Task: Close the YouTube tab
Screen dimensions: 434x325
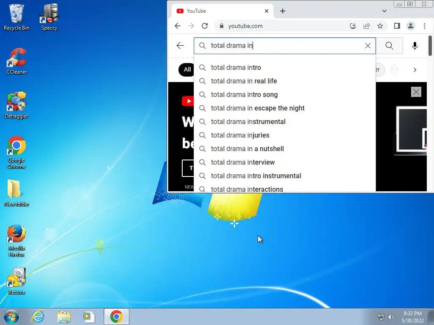Action: click(266, 11)
